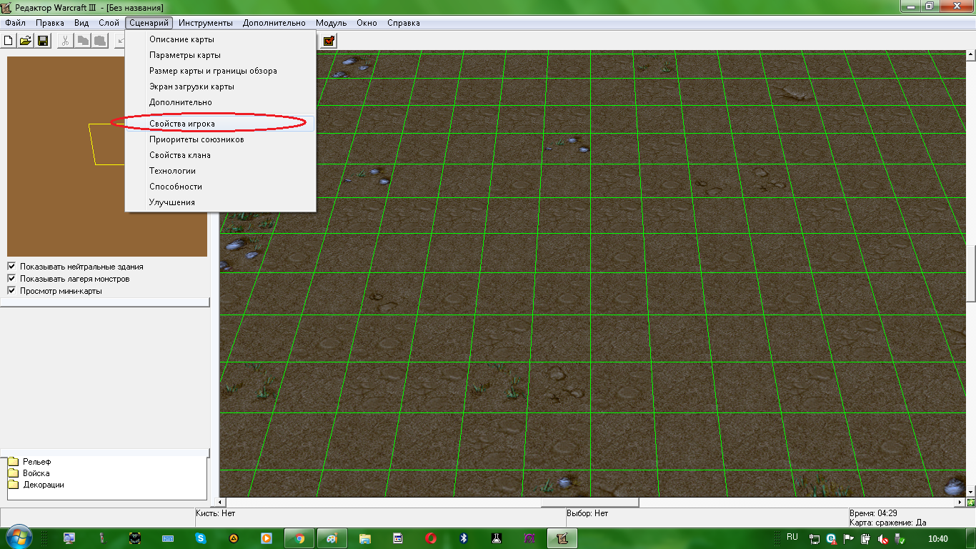Click the Кисть: Нет status text
976x549 pixels.
(x=215, y=513)
